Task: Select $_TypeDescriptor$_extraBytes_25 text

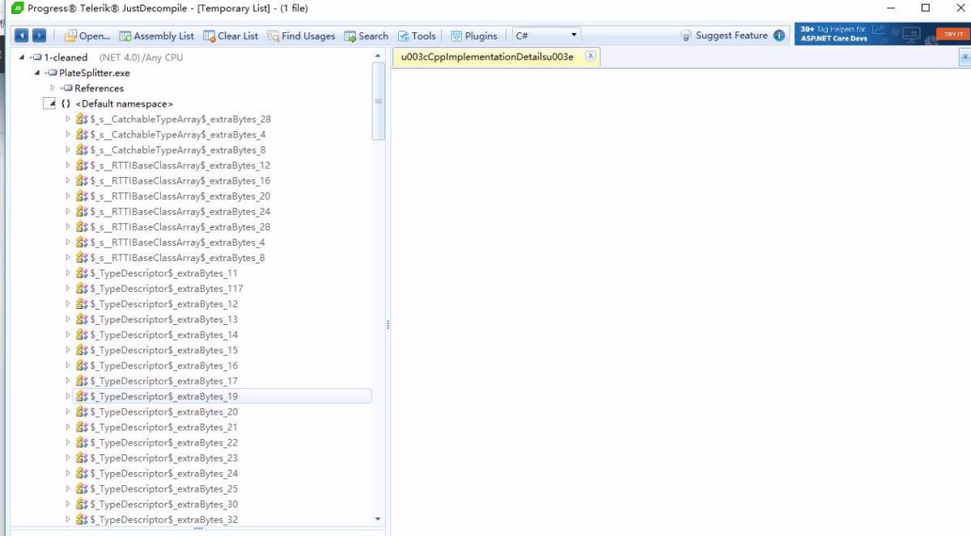Action: click(164, 489)
